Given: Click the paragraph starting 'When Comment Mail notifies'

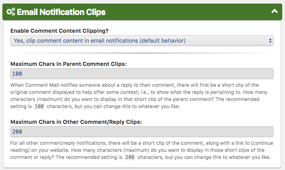Looking at the screenshot, I should click(139, 96).
